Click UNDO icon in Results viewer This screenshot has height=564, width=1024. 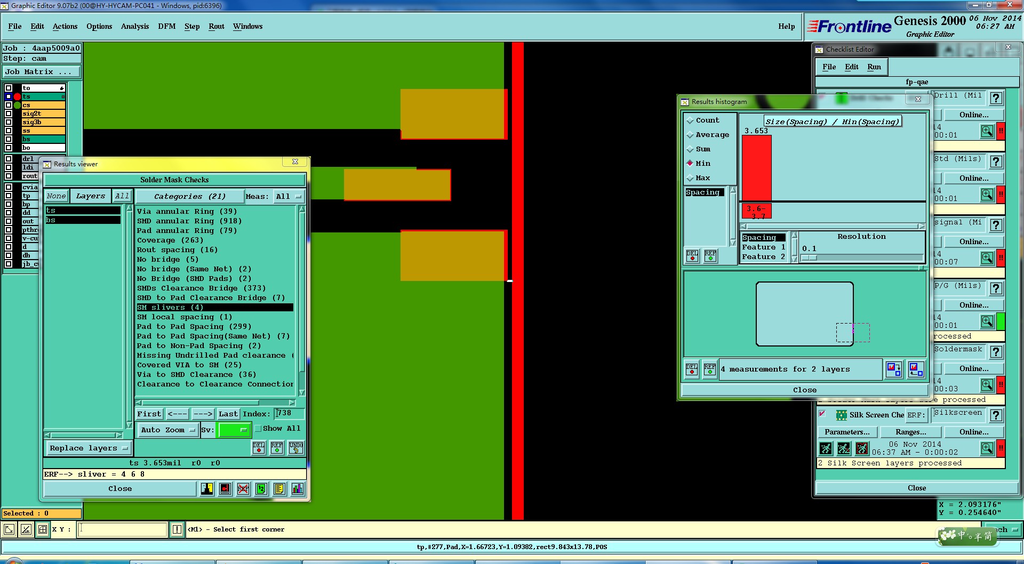click(x=296, y=448)
